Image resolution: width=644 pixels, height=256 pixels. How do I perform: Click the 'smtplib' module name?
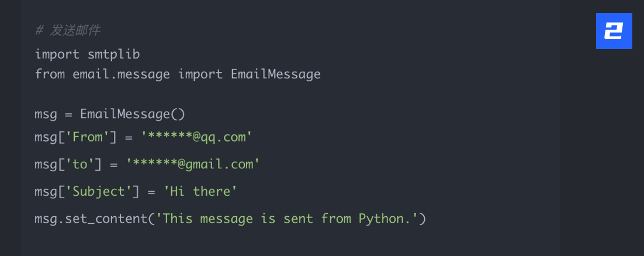click(x=113, y=54)
